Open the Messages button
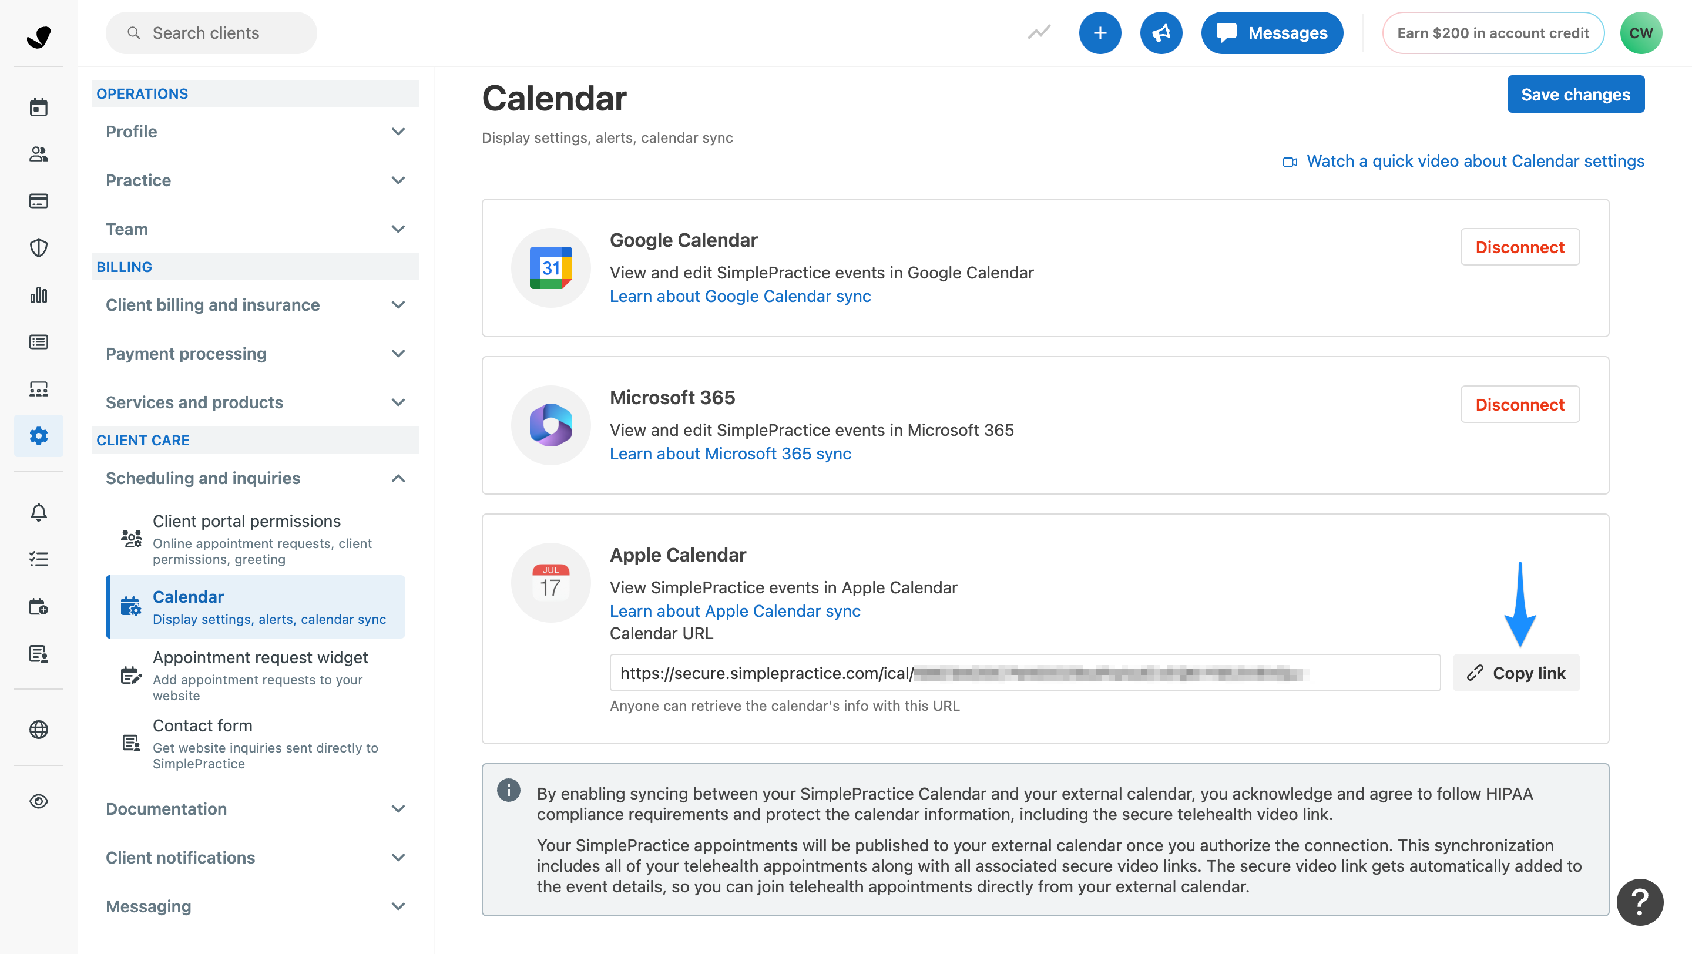 pos(1271,33)
